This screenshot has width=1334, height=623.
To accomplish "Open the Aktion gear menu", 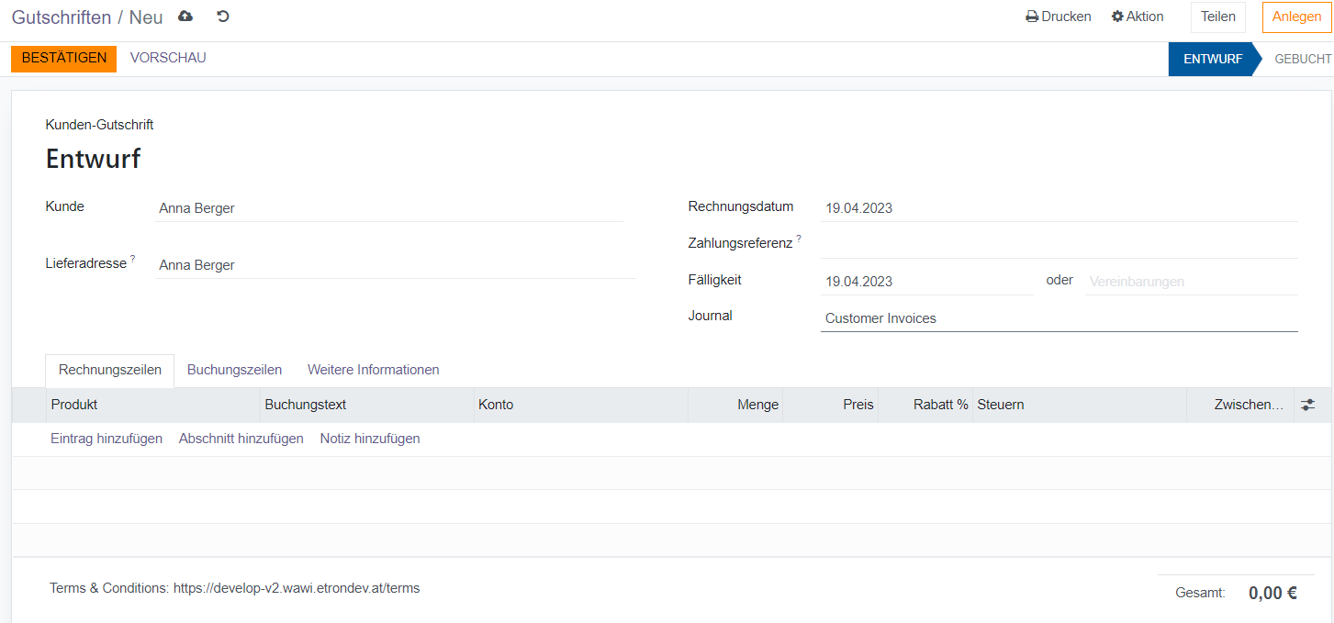I will [1138, 17].
